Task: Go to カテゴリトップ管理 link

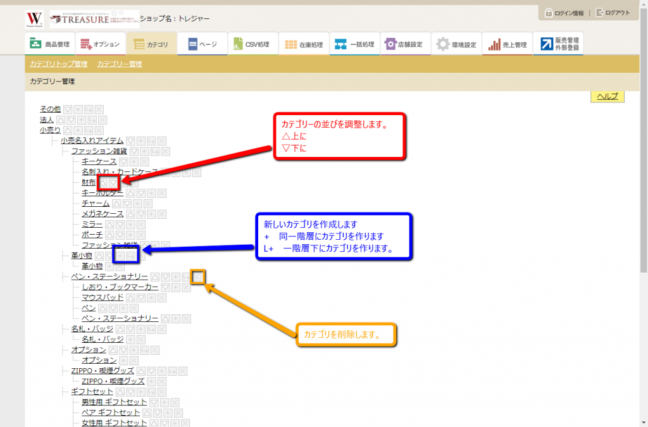Action: coord(58,64)
